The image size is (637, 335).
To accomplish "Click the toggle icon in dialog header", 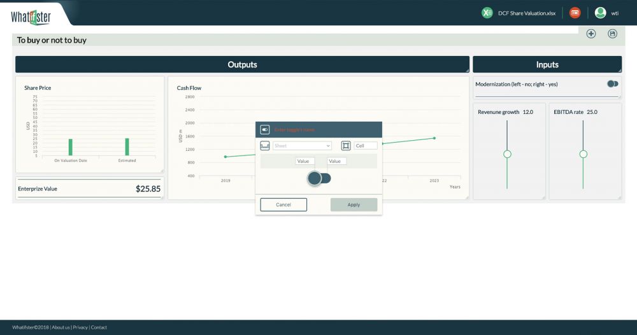I will [x=265, y=130].
